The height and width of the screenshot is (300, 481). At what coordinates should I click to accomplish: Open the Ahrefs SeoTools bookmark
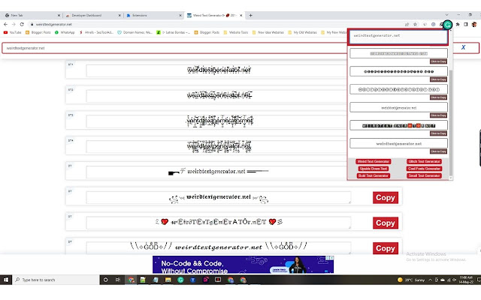[x=96, y=32]
